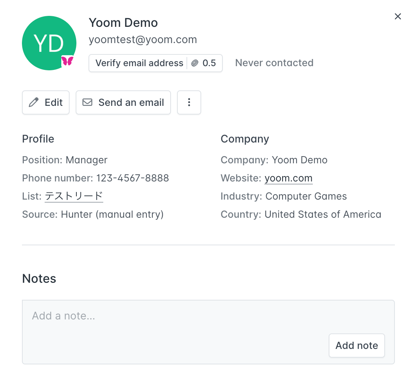410x375 pixels.
Task: Click the Position: Manager line
Action: (65, 160)
